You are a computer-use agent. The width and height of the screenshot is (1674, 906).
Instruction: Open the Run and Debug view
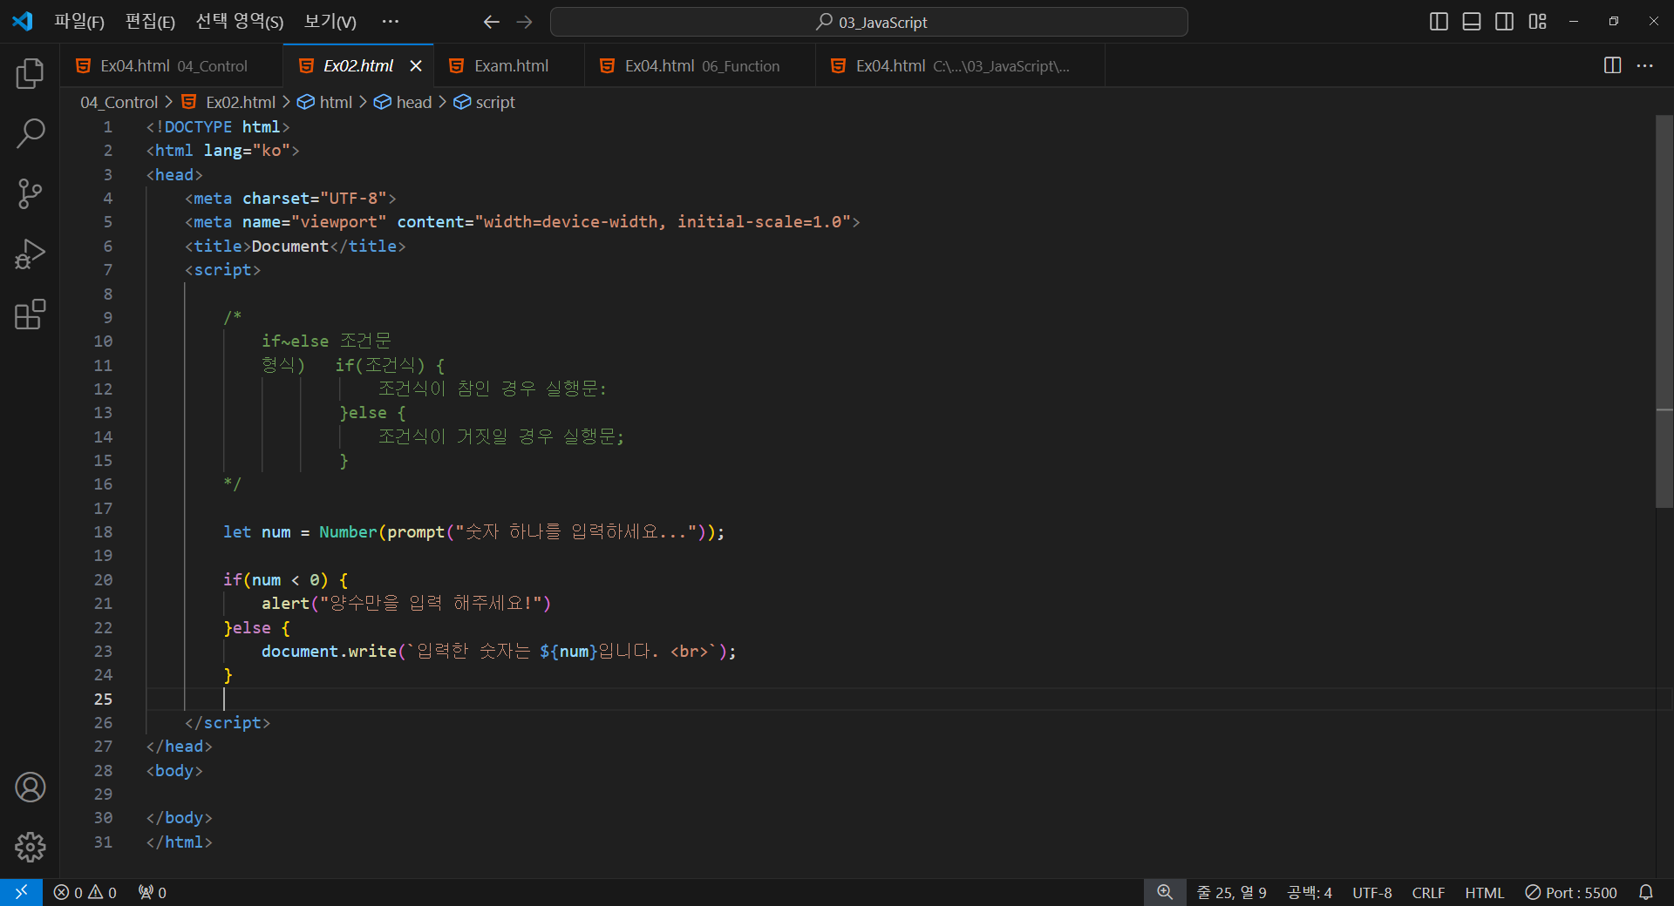pyautogui.click(x=30, y=254)
